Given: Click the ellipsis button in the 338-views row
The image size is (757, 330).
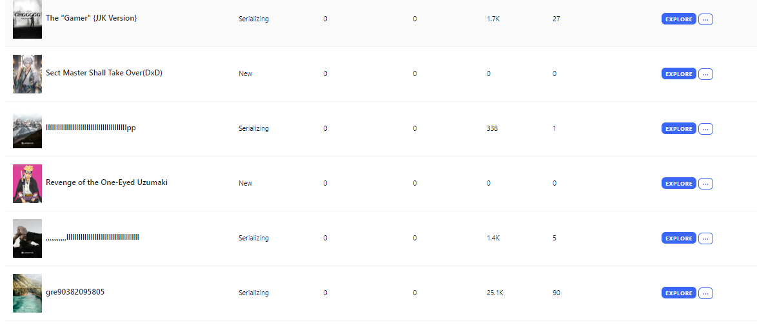Looking at the screenshot, I should coord(705,129).
